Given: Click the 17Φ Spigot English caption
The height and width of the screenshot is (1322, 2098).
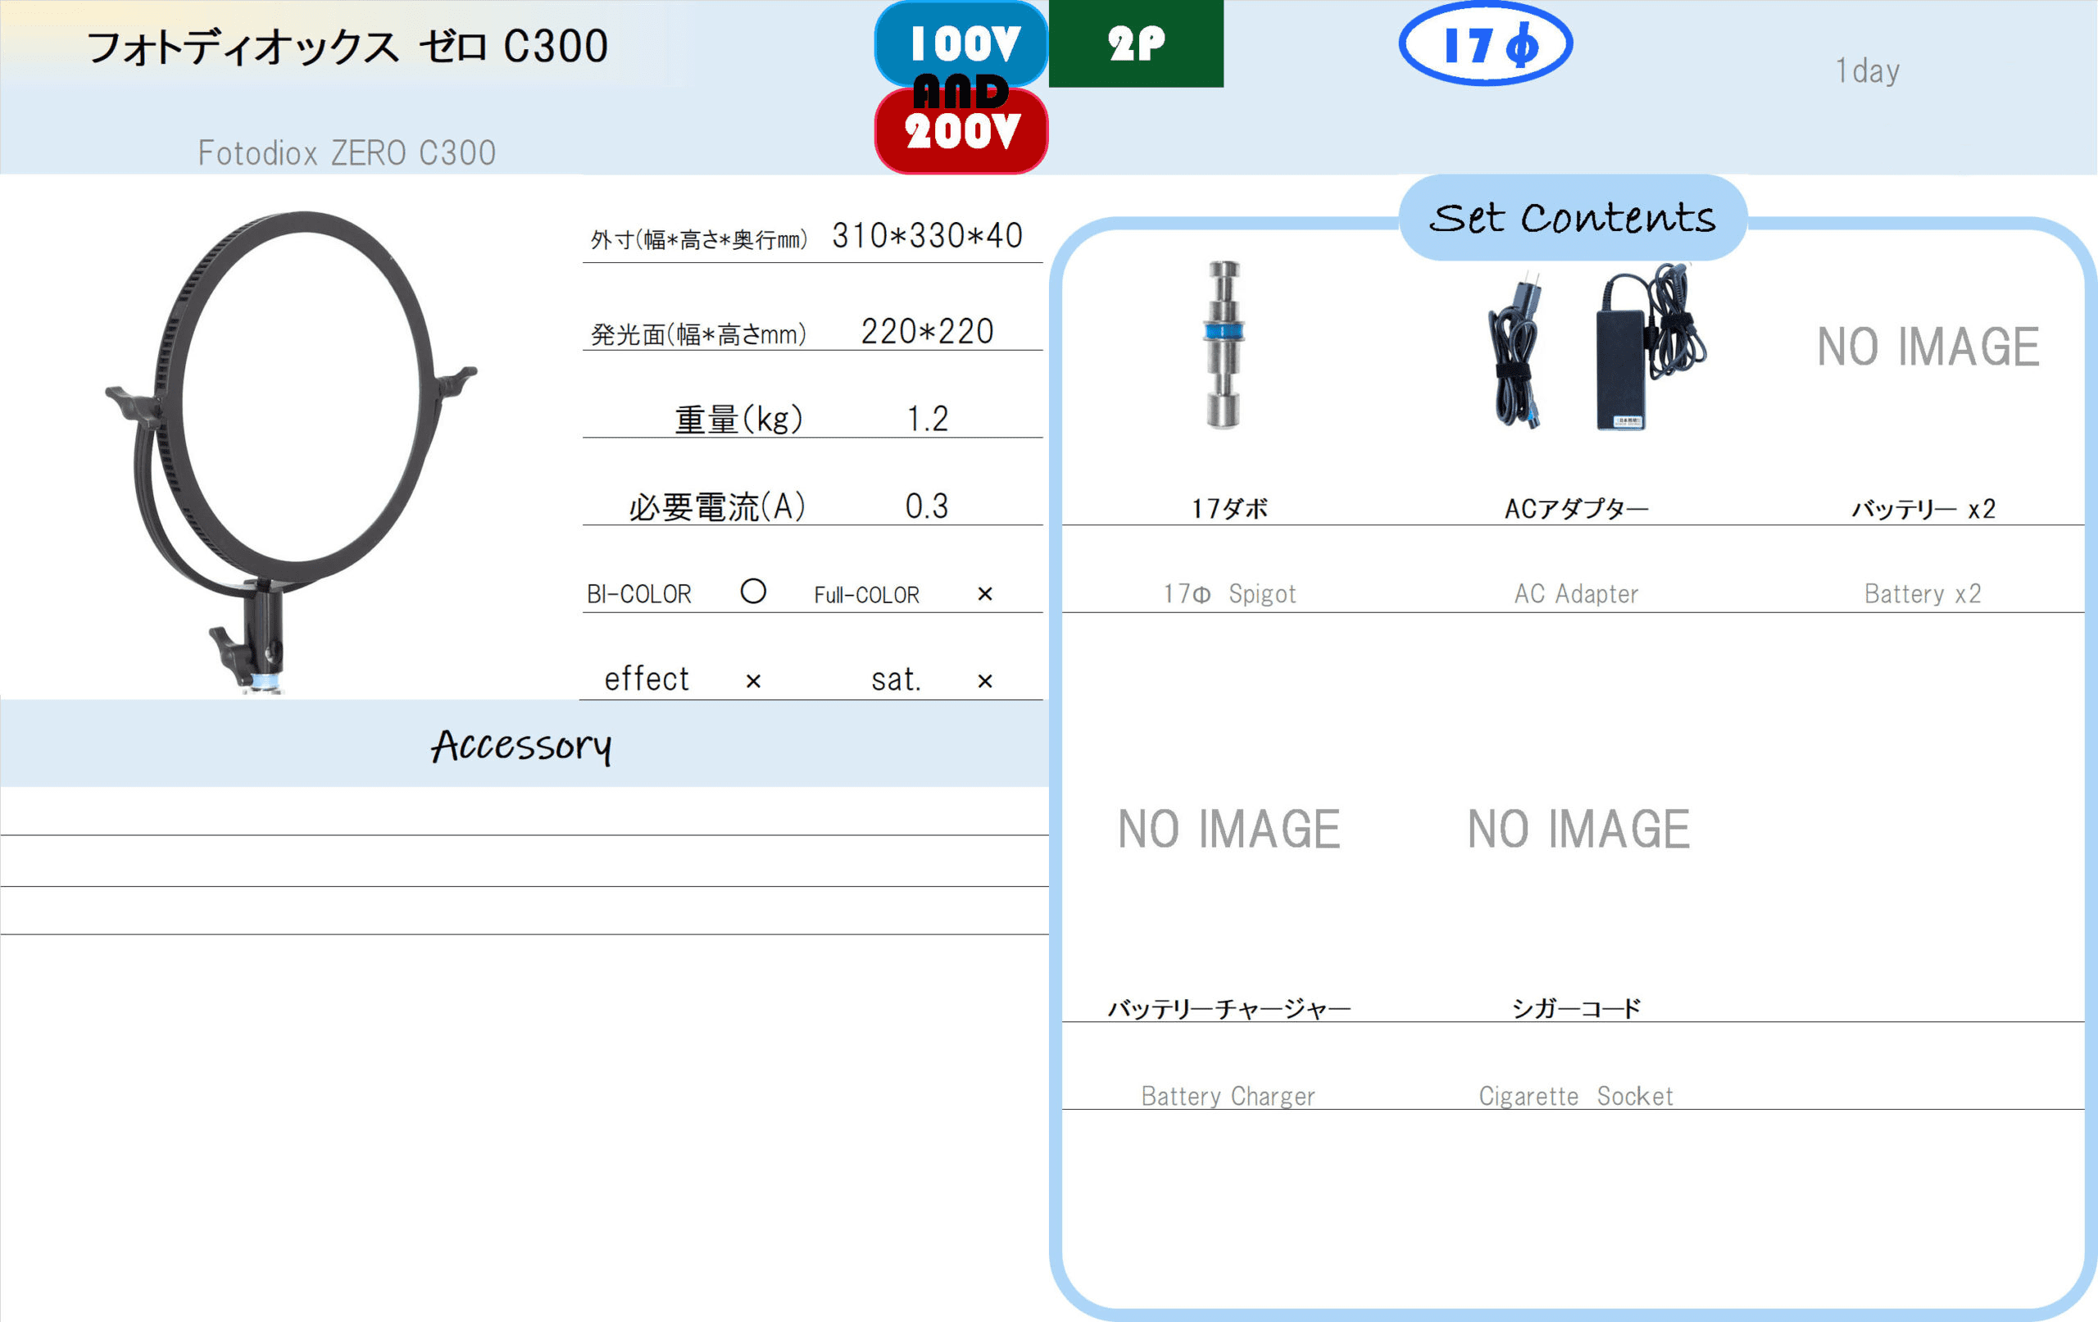Looking at the screenshot, I should 1228,594.
